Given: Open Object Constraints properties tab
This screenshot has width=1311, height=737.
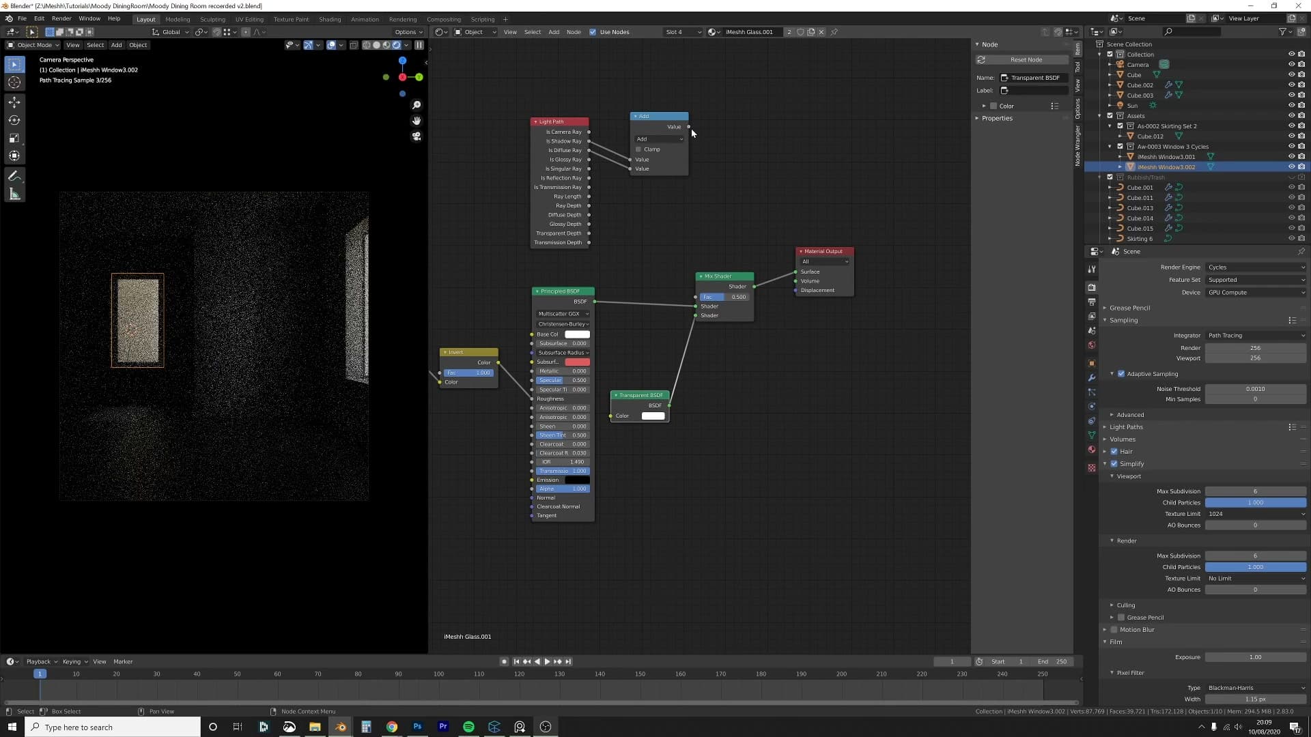Looking at the screenshot, I should coord(1092,421).
